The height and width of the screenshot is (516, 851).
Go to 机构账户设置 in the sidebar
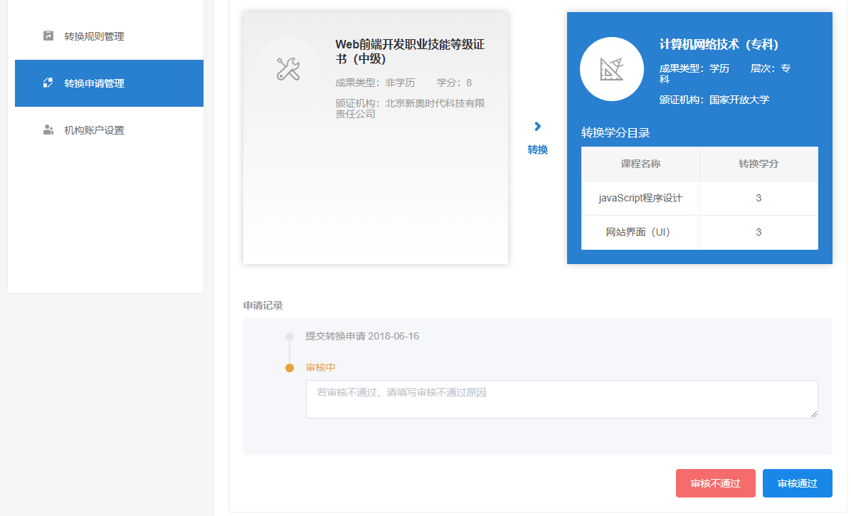coord(109,130)
